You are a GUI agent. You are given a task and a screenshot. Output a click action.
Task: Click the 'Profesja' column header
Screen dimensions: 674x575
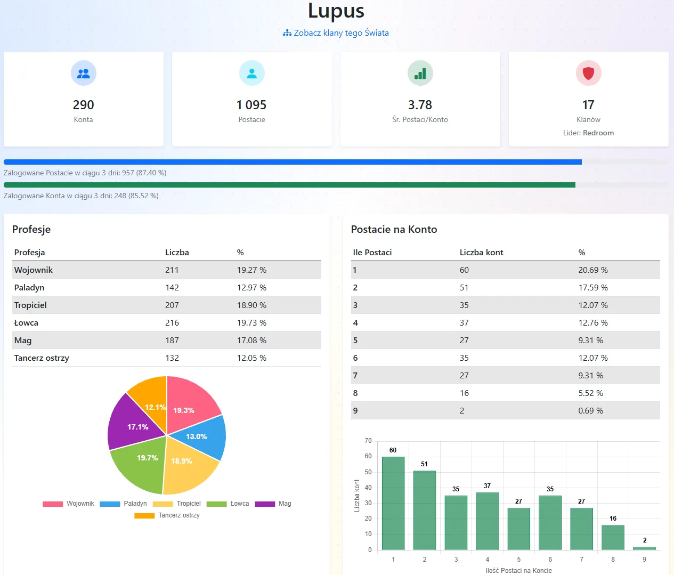pyautogui.click(x=30, y=253)
